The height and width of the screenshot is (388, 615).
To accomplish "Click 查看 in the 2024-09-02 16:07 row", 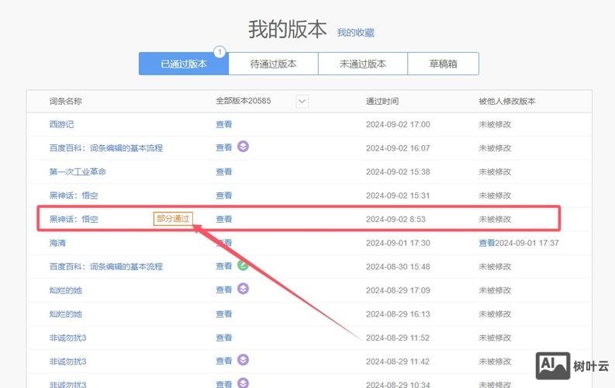I will click(x=224, y=147).
